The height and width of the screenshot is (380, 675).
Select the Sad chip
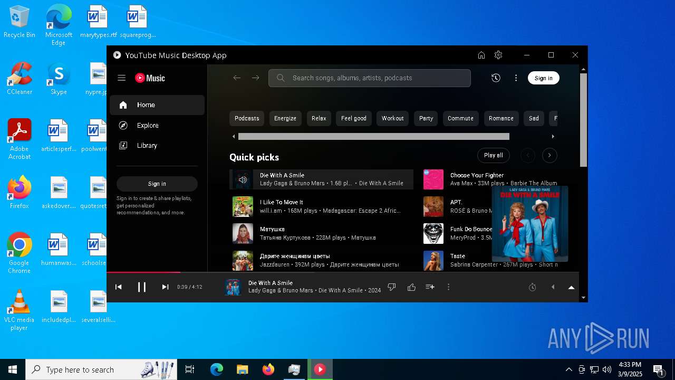(x=534, y=119)
